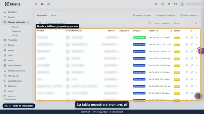The width and height of the screenshot is (204, 114).
Task: Open Base de Conocimiento in sidebar
Action: pos(10,98)
